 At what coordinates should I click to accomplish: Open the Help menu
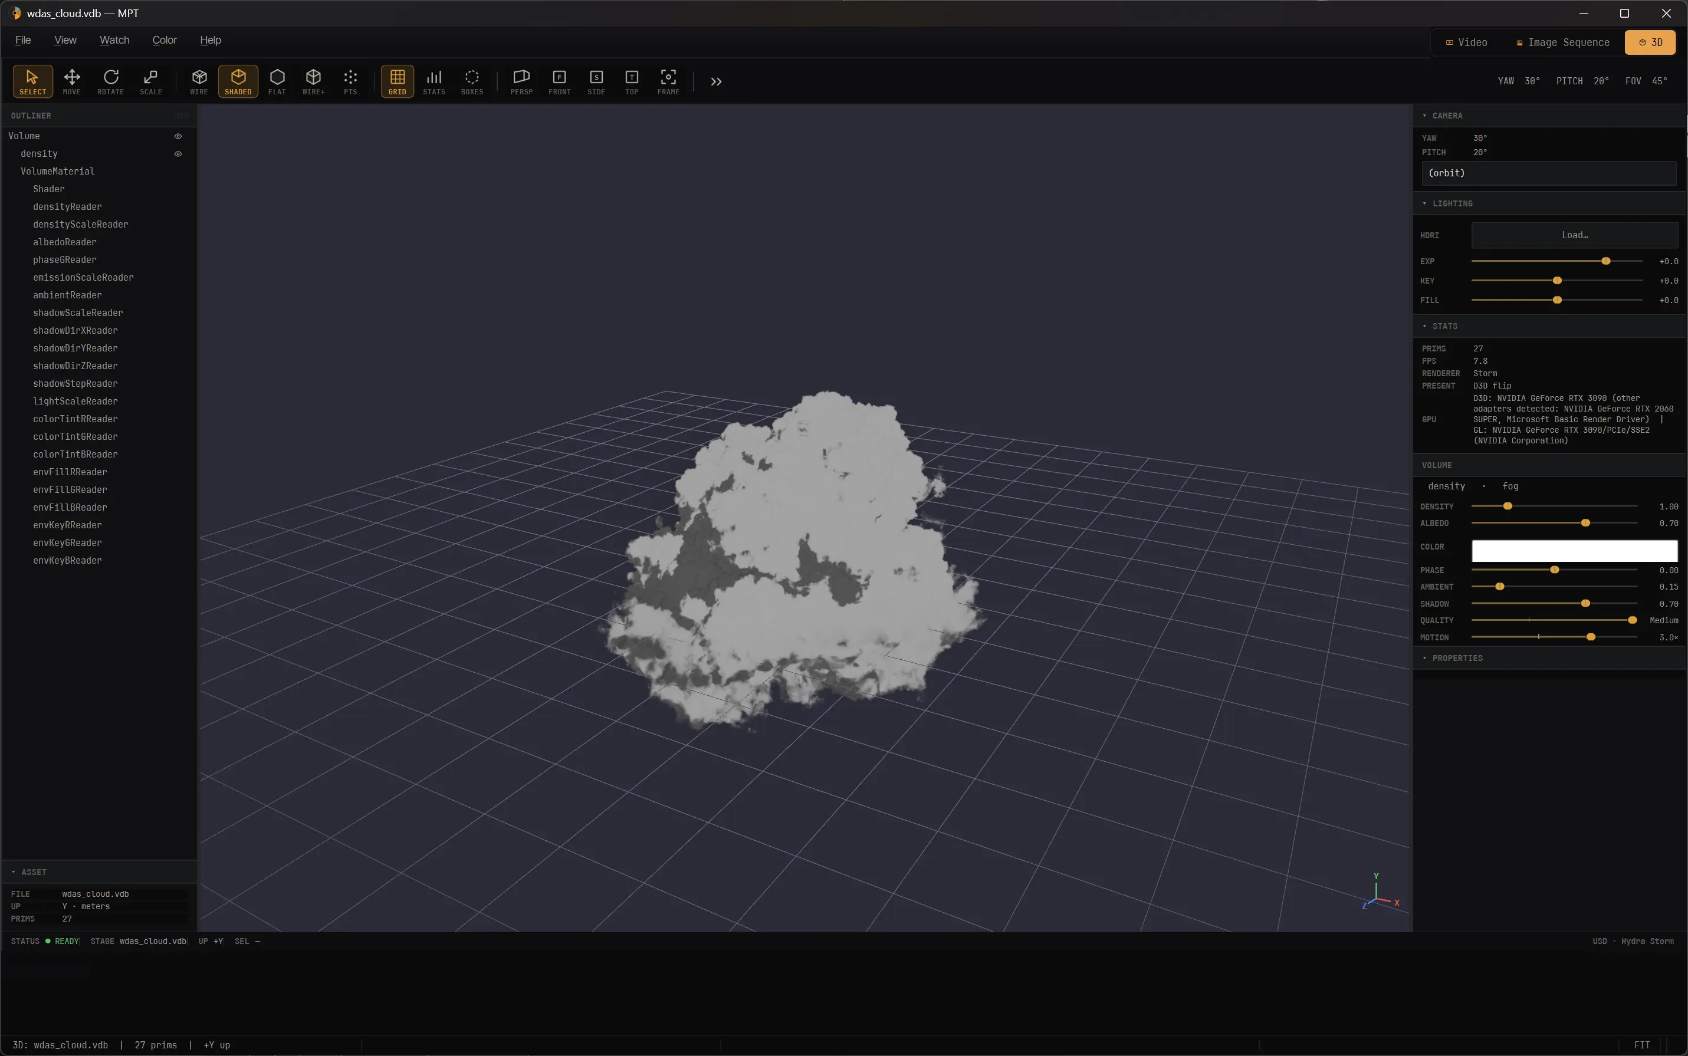[x=211, y=41]
